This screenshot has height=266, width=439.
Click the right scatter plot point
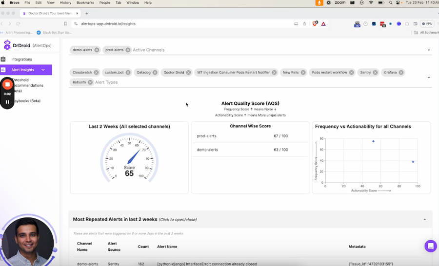tap(413, 162)
